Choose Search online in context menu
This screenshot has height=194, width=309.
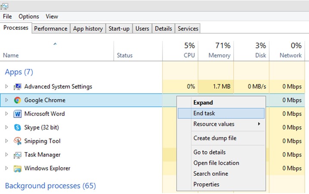[221, 173]
